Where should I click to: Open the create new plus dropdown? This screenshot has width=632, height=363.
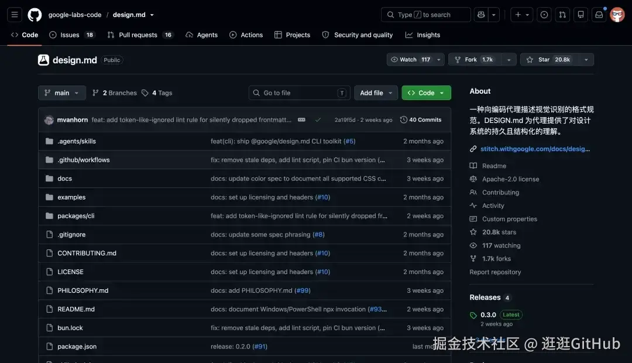pos(521,15)
